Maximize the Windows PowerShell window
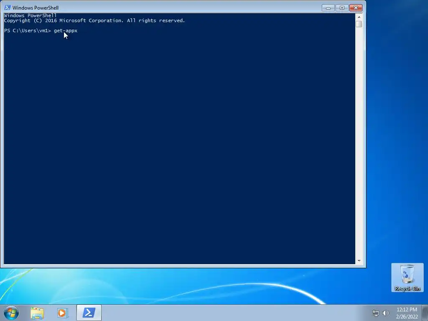428x321 pixels. point(342,8)
